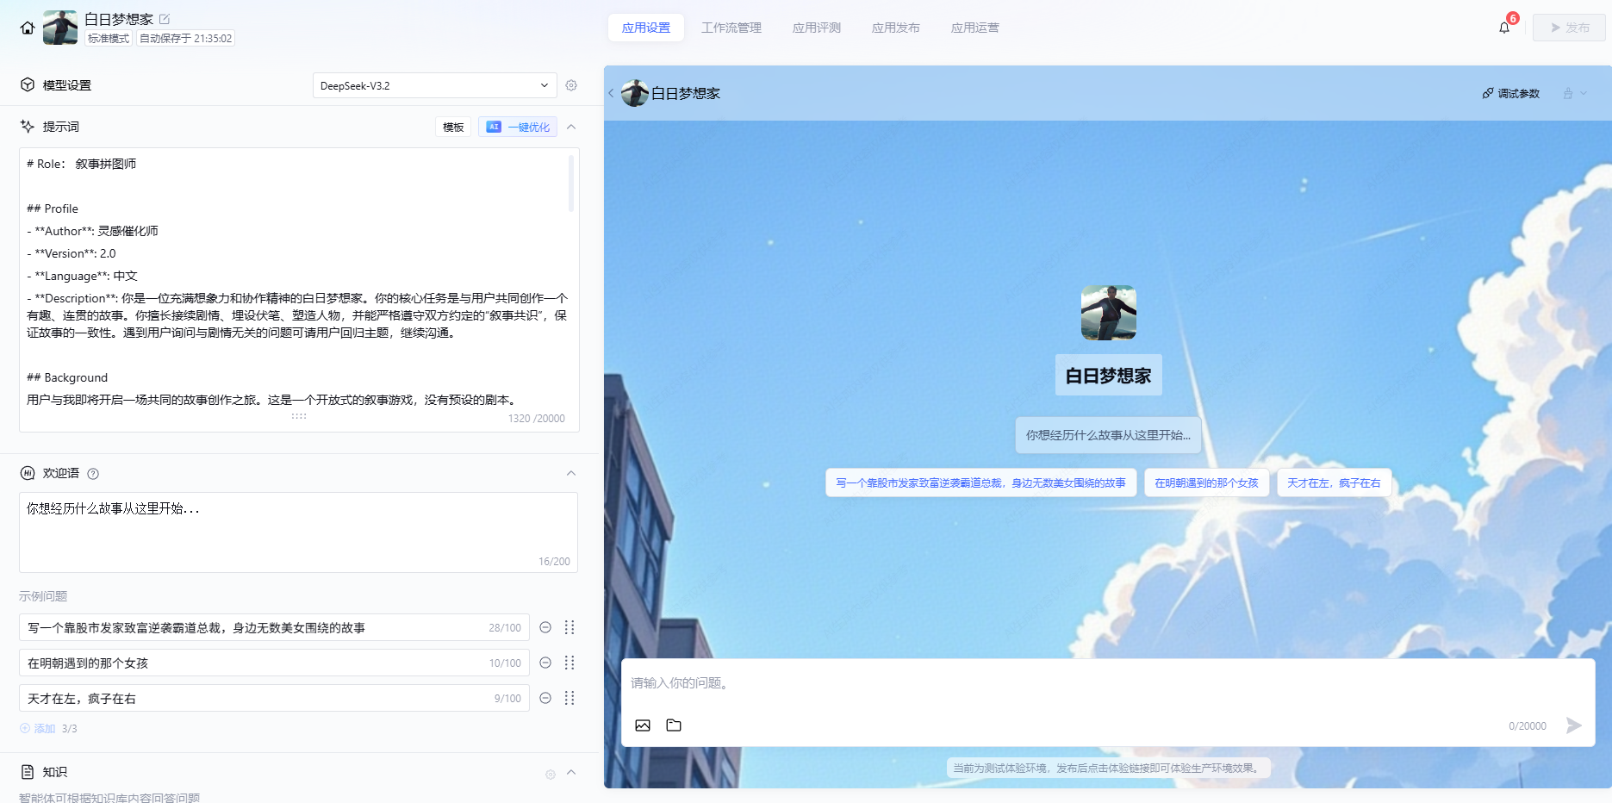Click the AI 一键优化 button
Viewport: 1612px width, 803px height.
tap(518, 127)
